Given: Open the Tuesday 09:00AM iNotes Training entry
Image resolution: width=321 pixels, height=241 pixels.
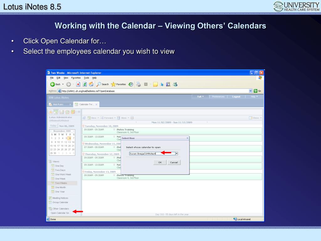Looking at the screenshot, I should click(x=172, y=131).
